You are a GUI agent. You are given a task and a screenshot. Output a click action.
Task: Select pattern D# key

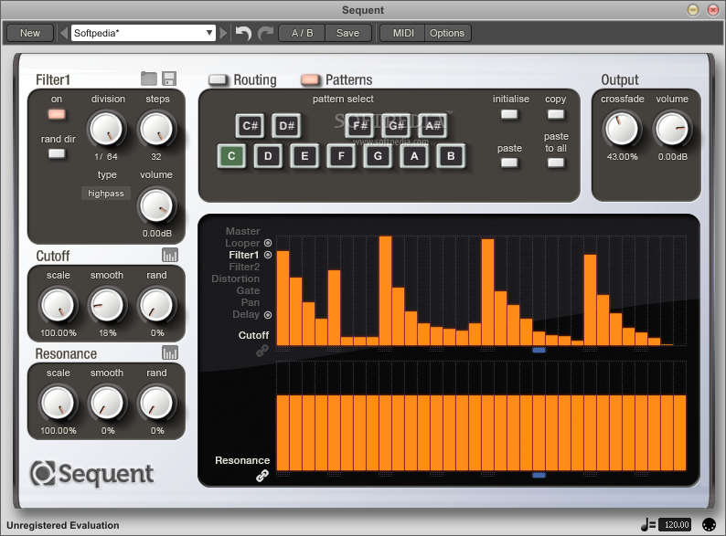point(286,126)
